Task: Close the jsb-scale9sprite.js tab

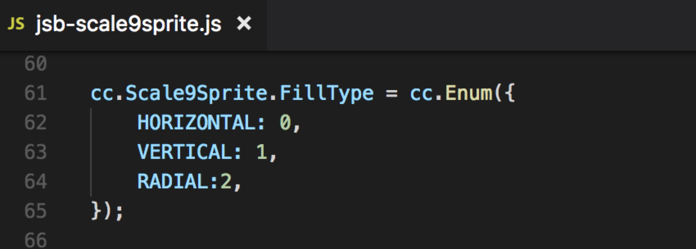Action: tap(244, 24)
